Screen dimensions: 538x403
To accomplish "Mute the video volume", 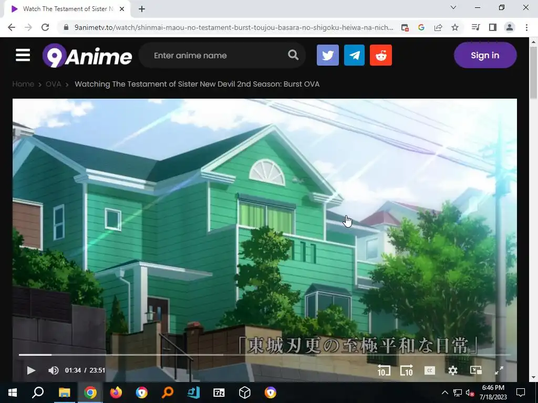I will [53, 370].
